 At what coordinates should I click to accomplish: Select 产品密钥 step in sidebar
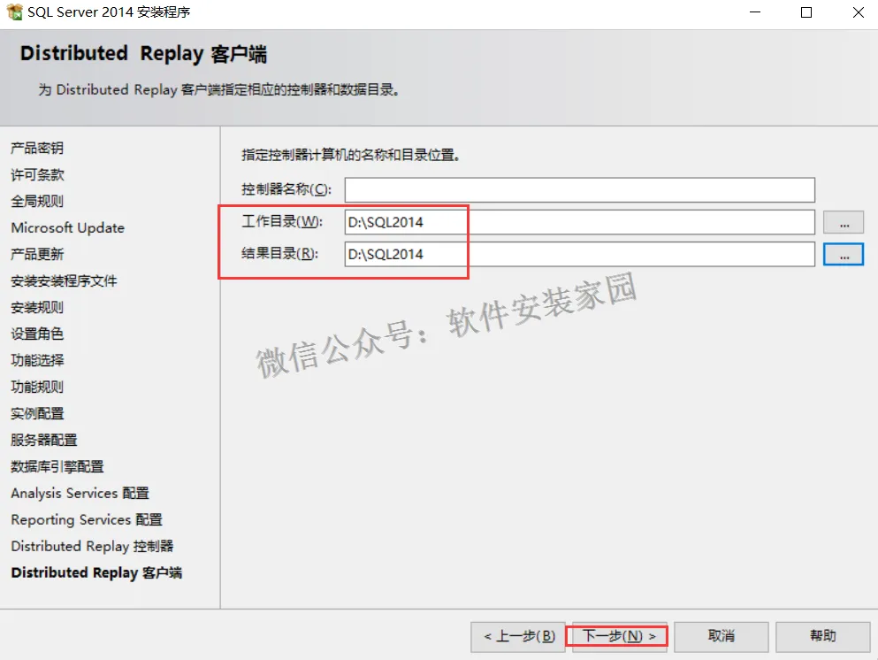[x=37, y=148]
